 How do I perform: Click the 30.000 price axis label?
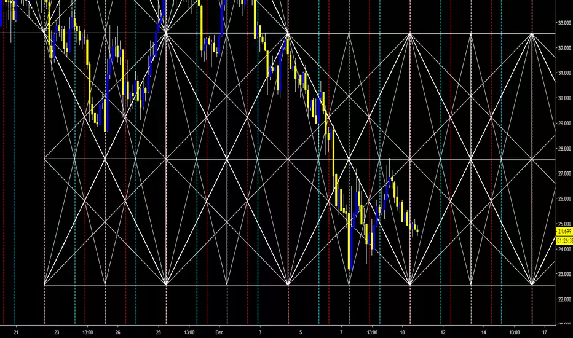[564, 98]
